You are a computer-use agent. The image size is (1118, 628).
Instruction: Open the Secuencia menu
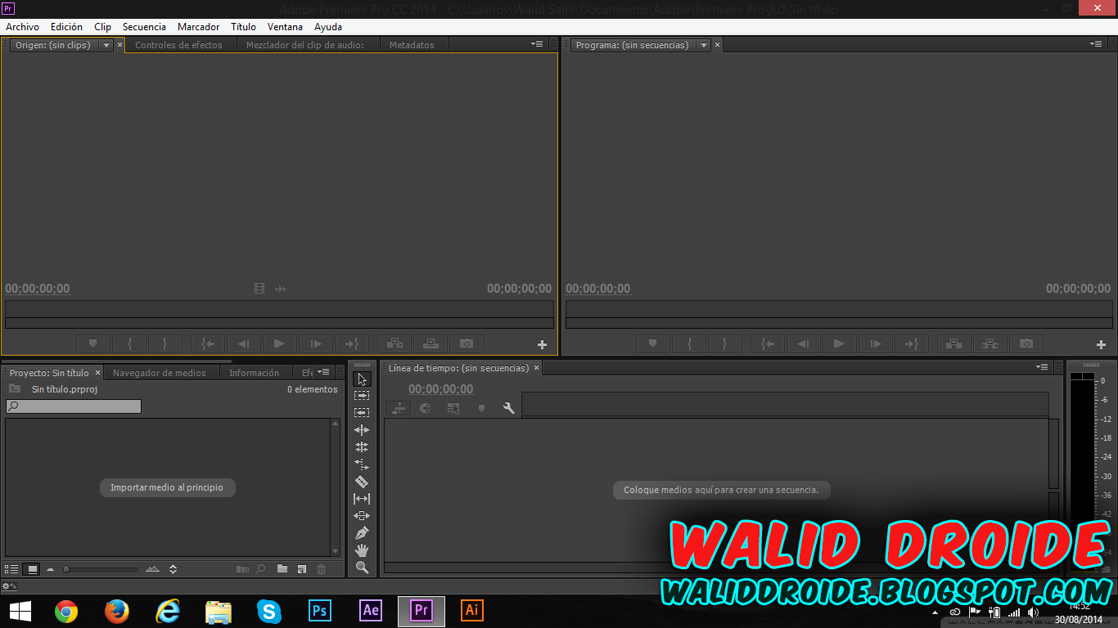[x=144, y=27]
